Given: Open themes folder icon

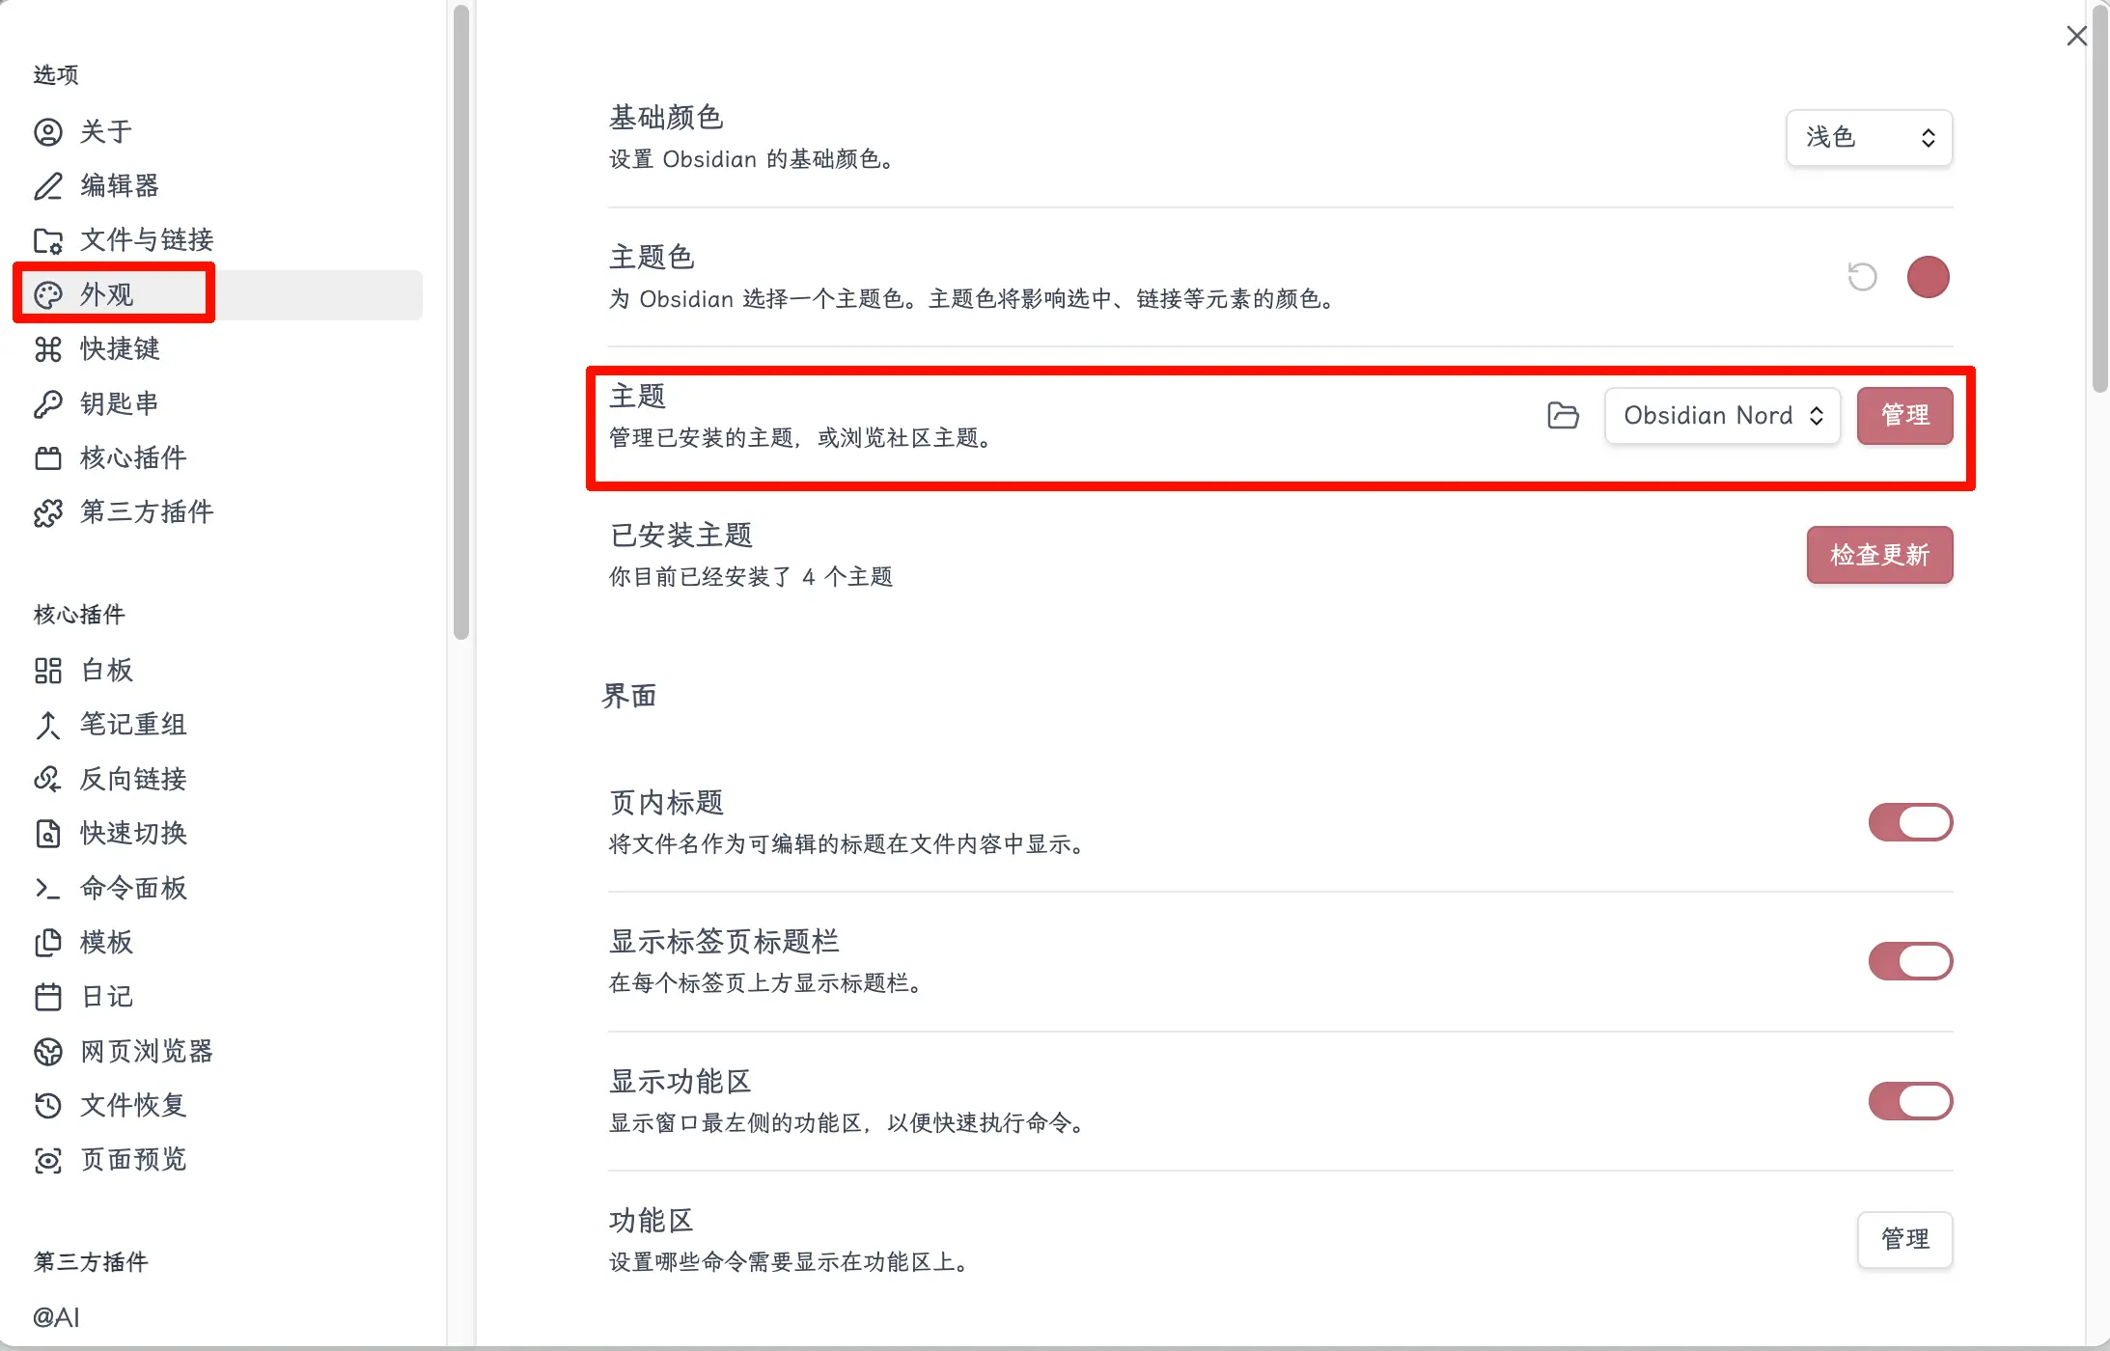Looking at the screenshot, I should coord(1563,416).
